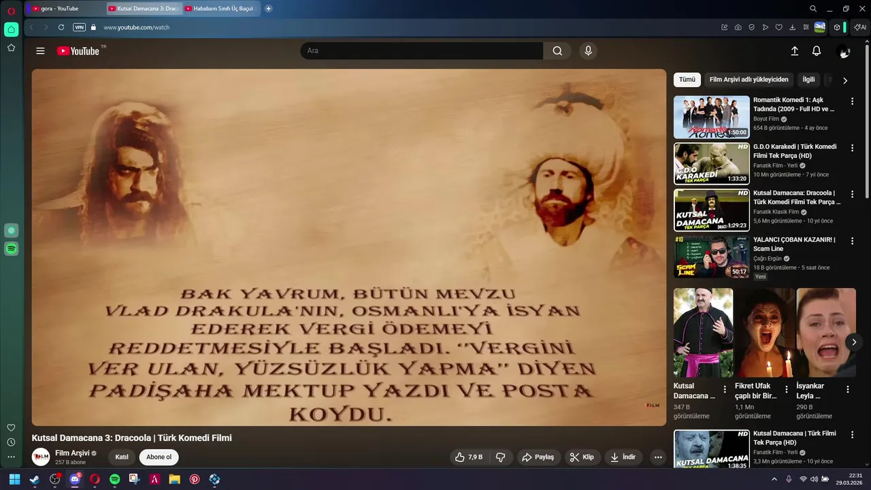
Task: Open the YouTube notifications bell
Action: click(x=817, y=51)
